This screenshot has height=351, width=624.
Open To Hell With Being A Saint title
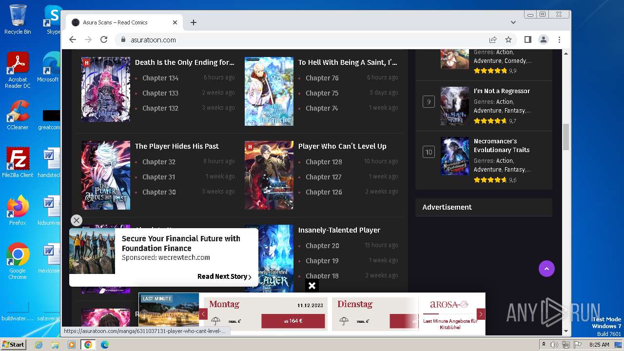[348, 62]
